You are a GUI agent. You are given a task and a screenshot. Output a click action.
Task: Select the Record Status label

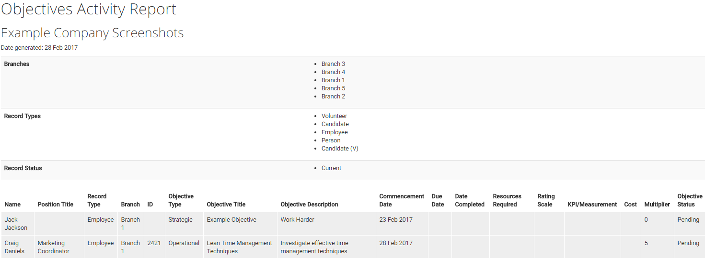23,168
